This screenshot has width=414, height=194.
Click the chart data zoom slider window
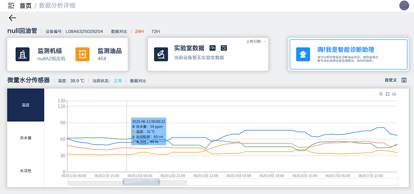pos(141,182)
